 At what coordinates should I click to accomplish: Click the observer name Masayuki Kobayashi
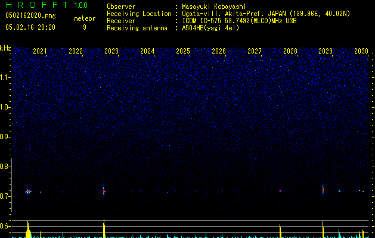[214, 7]
